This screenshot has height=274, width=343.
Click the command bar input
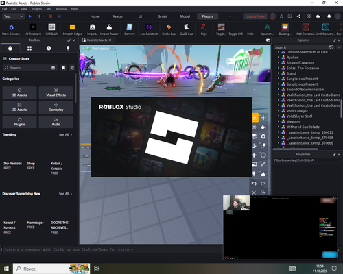click(x=112, y=249)
